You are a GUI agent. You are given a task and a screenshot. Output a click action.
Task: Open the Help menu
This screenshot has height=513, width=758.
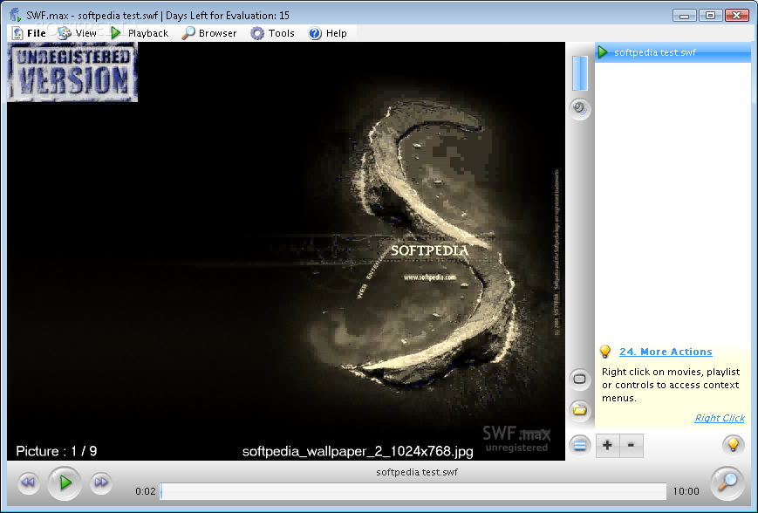[328, 33]
